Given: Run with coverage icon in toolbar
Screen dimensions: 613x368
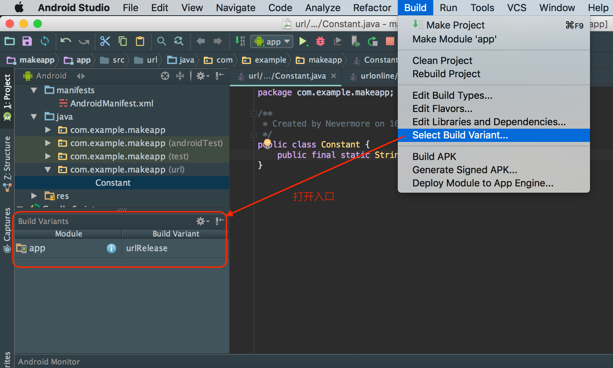Looking at the screenshot, I should click(x=337, y=42).
